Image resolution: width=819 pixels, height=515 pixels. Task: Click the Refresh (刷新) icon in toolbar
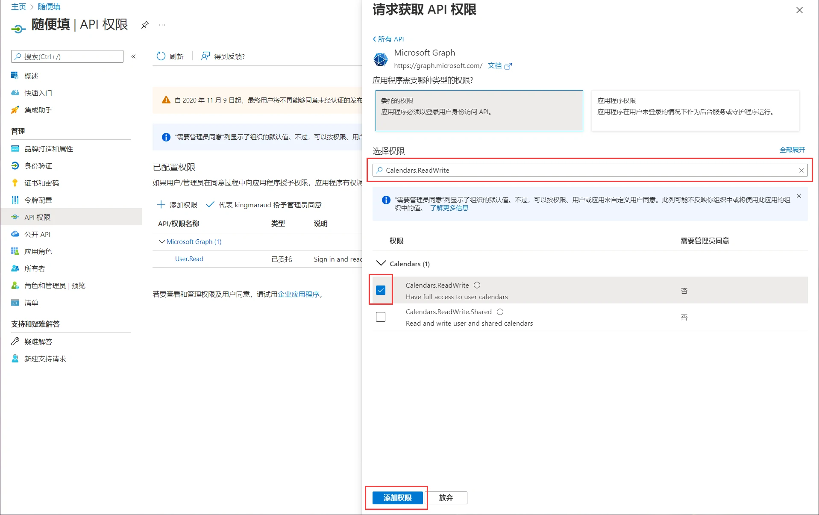pos(161,56)
